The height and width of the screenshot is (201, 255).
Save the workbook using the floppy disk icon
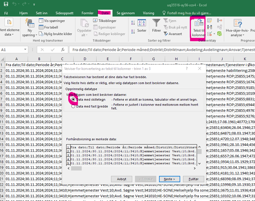point(6,4)
